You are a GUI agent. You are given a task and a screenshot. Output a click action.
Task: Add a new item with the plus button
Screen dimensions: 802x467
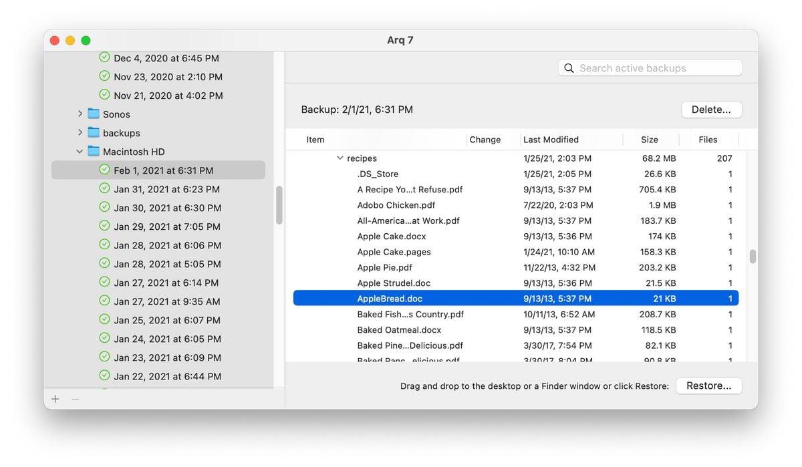point(55,399)
